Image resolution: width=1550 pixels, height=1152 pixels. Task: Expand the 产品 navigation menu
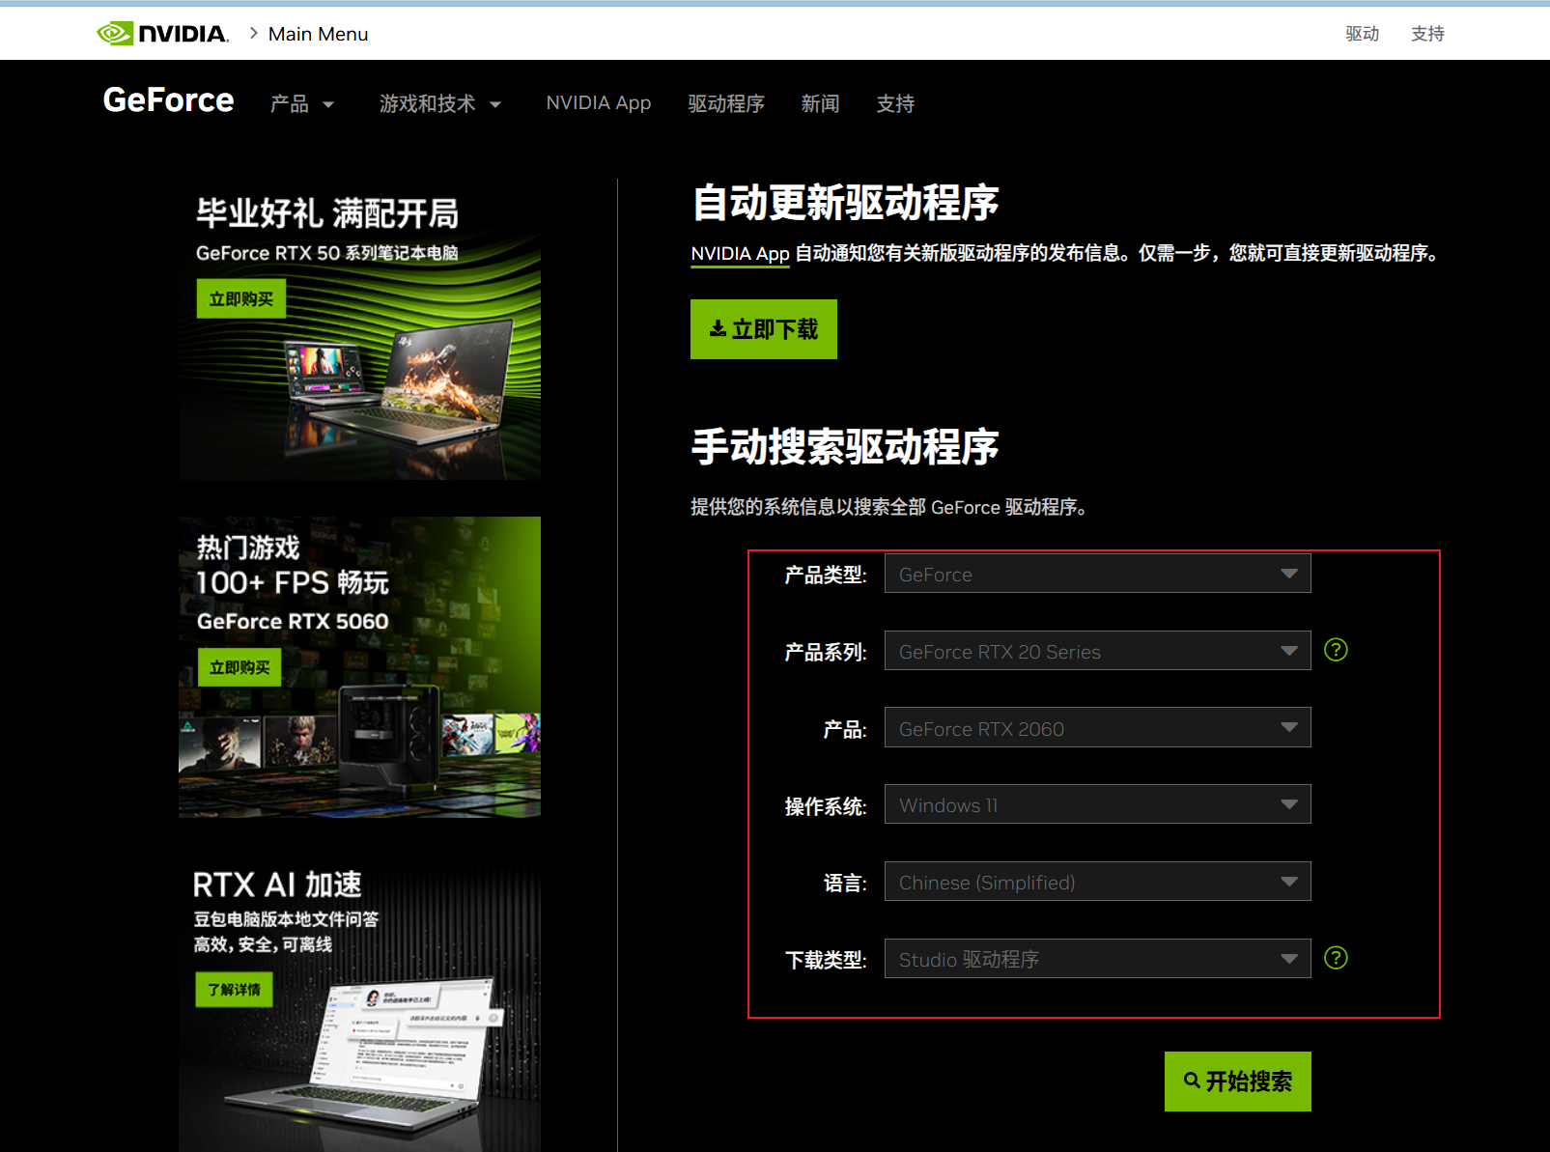[x=302, y=103]
